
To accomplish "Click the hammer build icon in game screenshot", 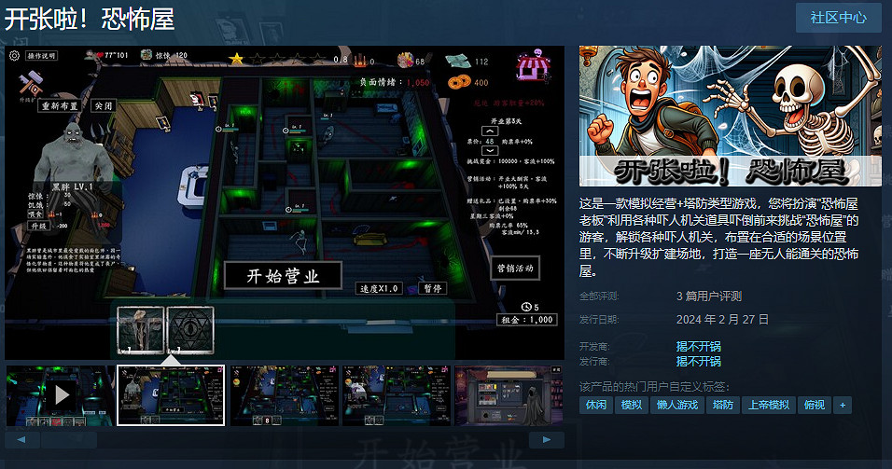I will [x=30, y=84].
